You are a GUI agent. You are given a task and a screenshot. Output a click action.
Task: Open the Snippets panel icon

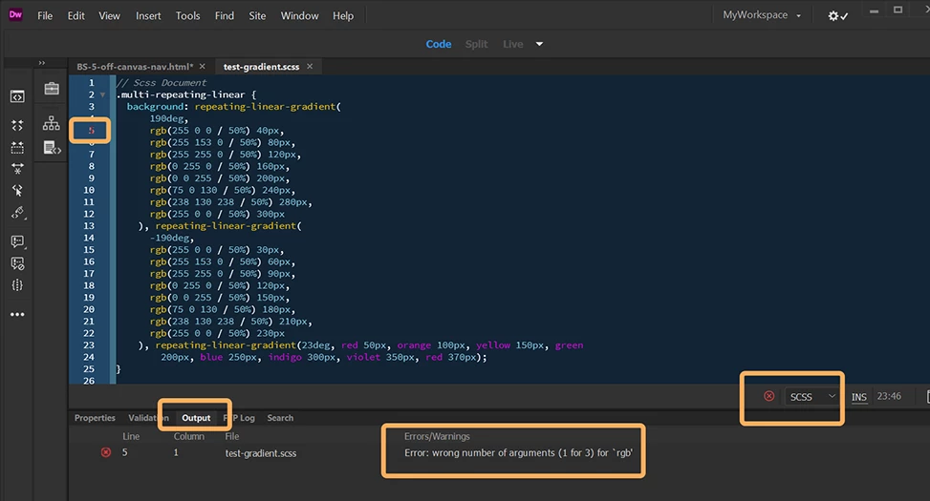[53, 148]
